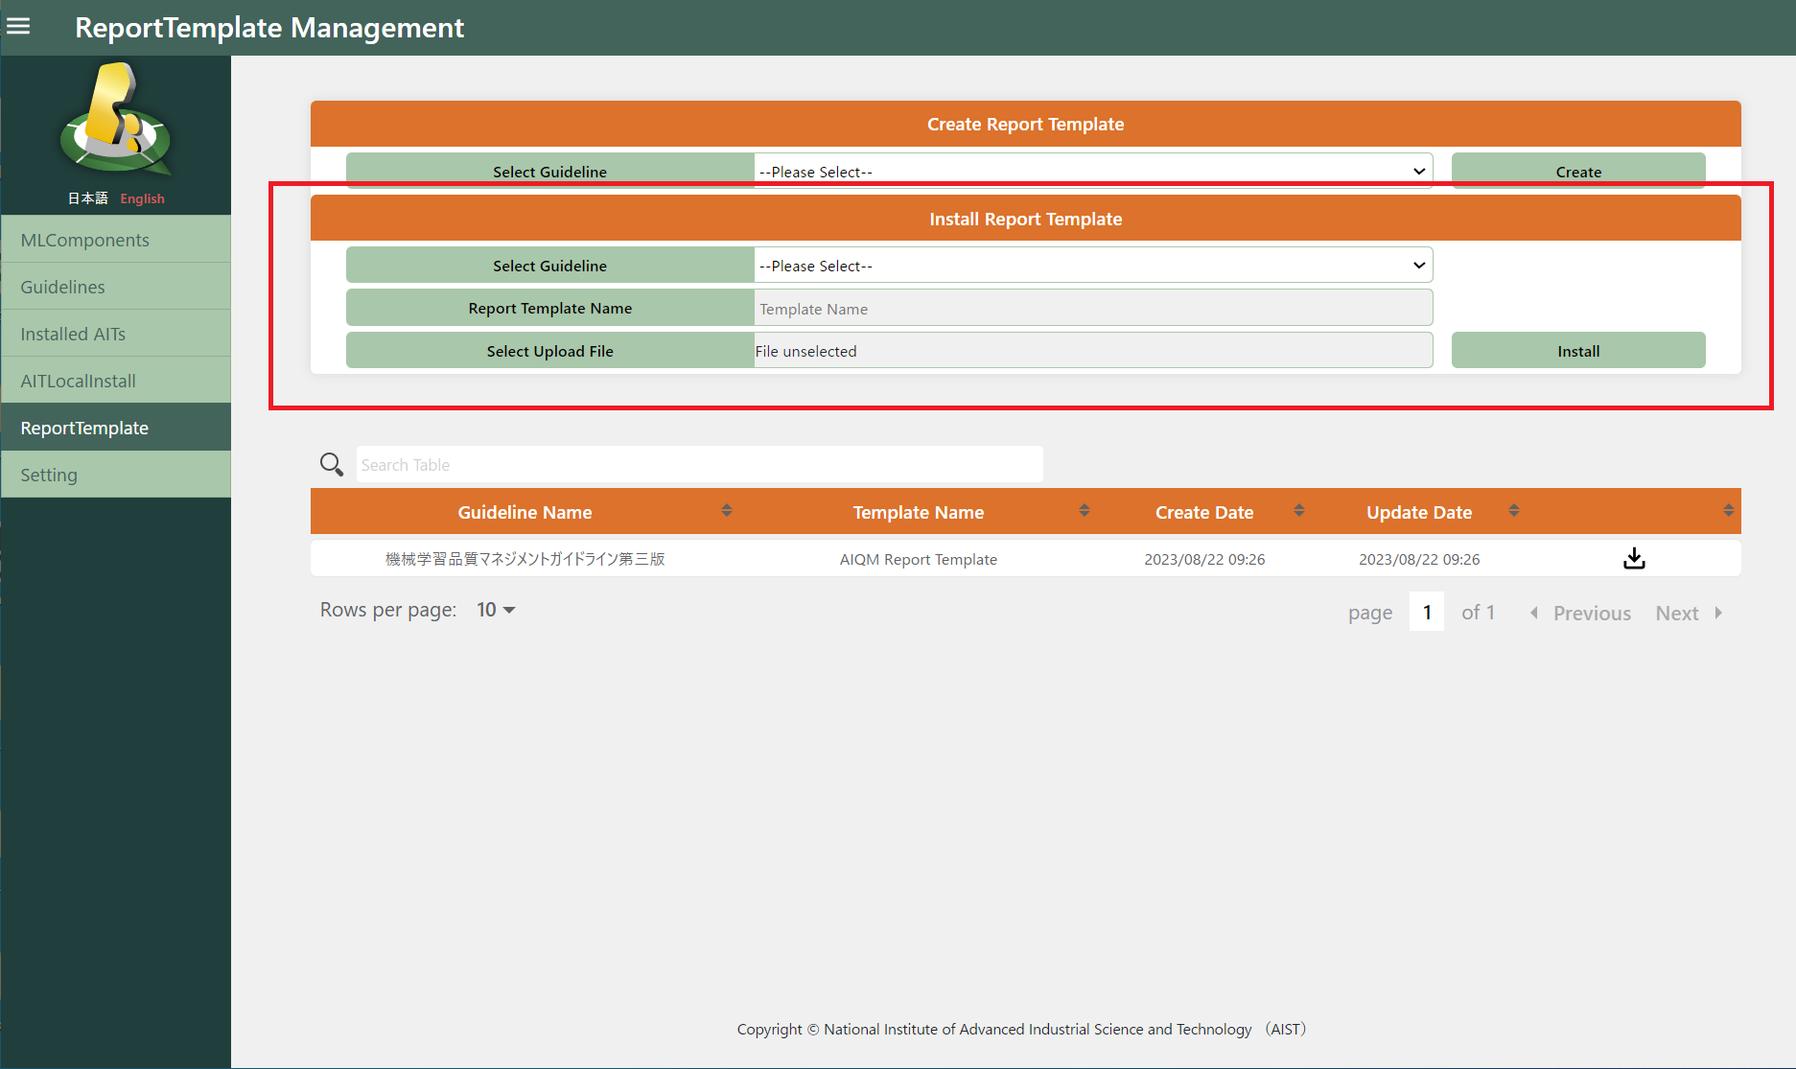Download the AIQM Report Template
The width and height of the screenshot is (1796, 1069).
[x=1634, y=559]
